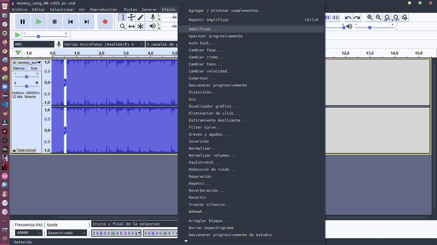Click the playback meter speaker icon
Image resolution: width=437 pixels, height=245 pixels.
(x=153, y=26)
